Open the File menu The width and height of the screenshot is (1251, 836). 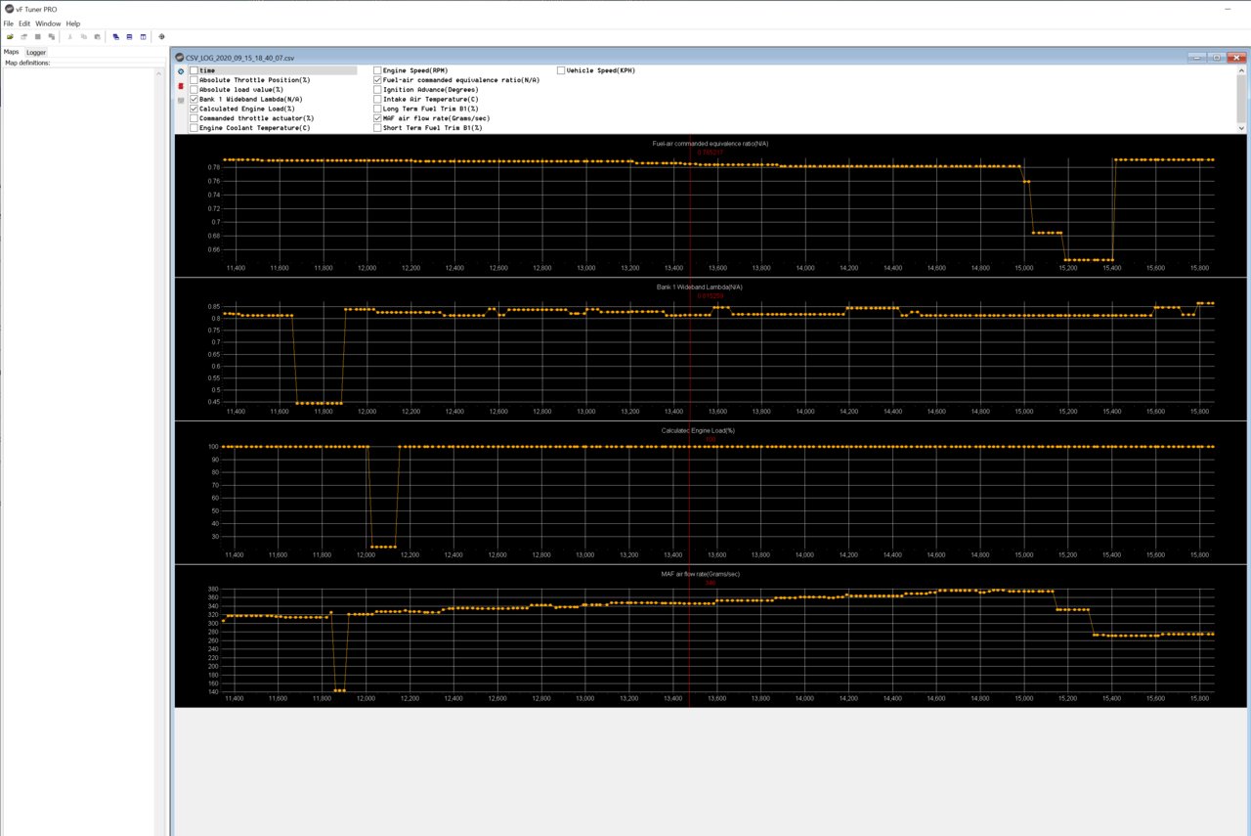pyautogui.click(x=9, y=23)
